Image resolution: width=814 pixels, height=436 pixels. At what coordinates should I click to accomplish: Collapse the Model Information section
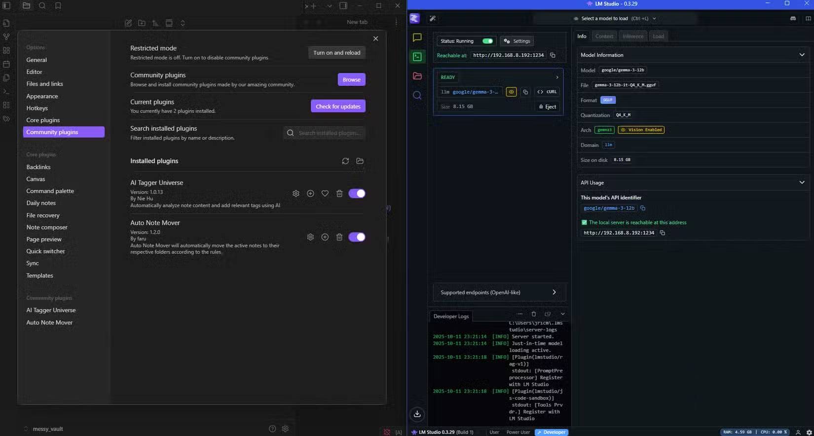802,55
